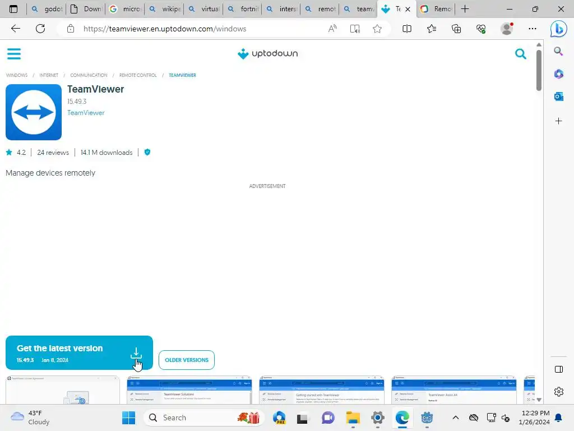Screen dimensions: 574x431
Task: Switch to the Remo tab
Action: tap(436, 9)
